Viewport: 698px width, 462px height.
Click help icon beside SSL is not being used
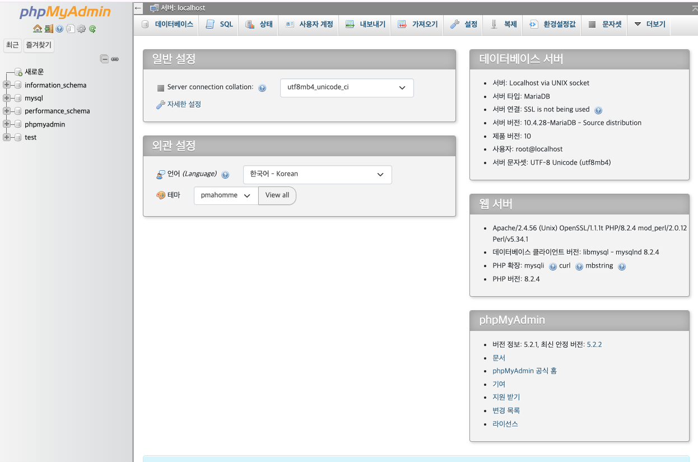(598, 110)
